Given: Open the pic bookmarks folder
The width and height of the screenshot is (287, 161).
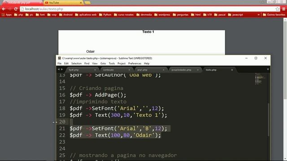Looking at the screenshot, I should (29, 15).
